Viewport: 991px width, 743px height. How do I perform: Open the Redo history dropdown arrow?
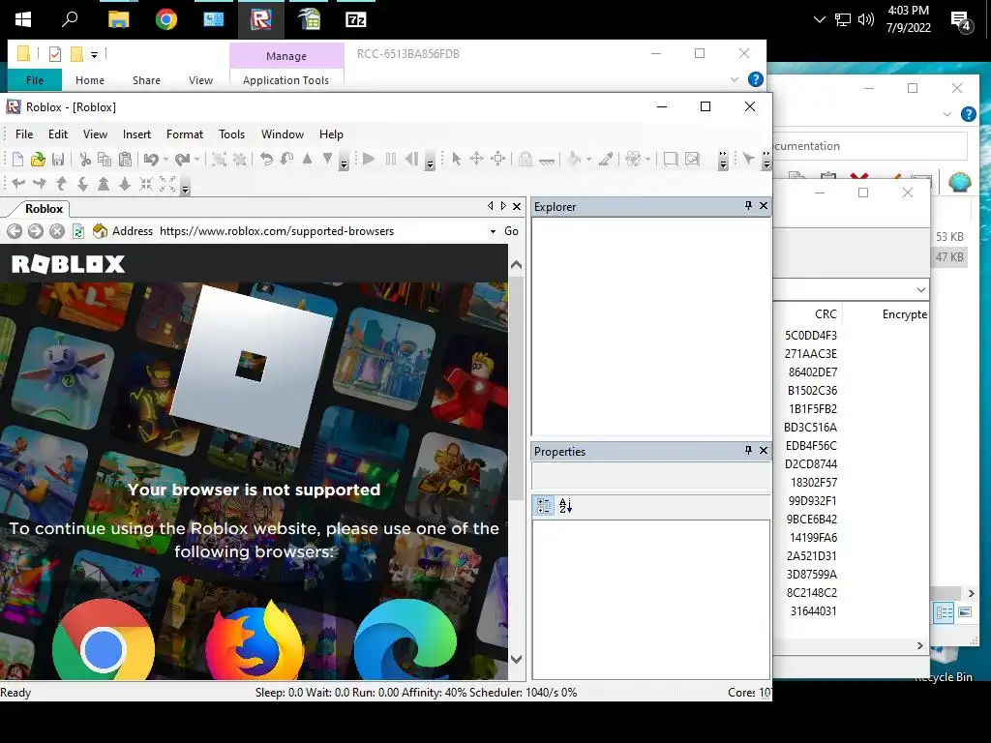(196, 160)
